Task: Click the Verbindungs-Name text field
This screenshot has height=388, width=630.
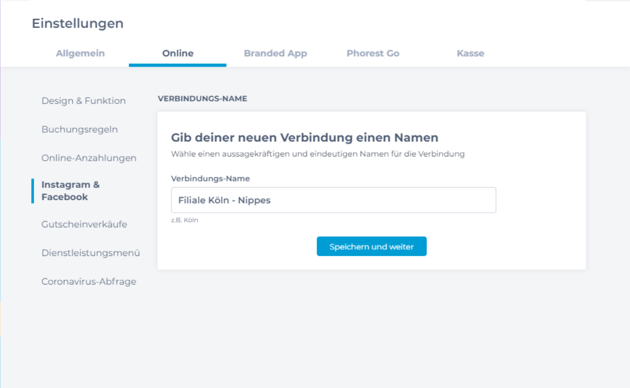Action: point(333,200)
